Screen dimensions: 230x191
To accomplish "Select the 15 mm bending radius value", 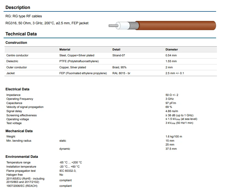I will click(170, 141).
